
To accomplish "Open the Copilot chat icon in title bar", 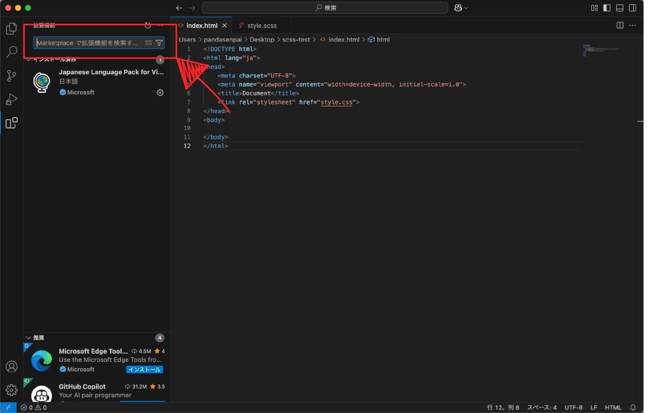I will click(458, 8).
